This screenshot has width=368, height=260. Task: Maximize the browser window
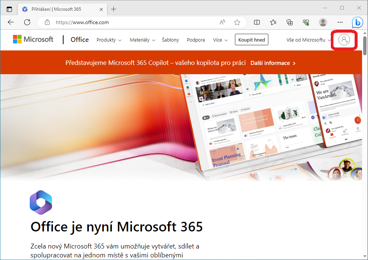point(342,8)
